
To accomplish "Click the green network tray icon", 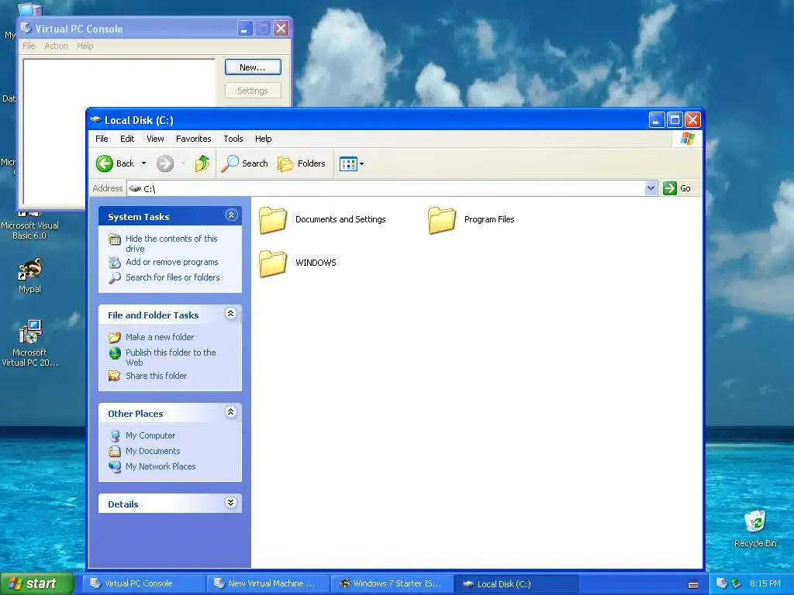I will click(x=737, y=583).
